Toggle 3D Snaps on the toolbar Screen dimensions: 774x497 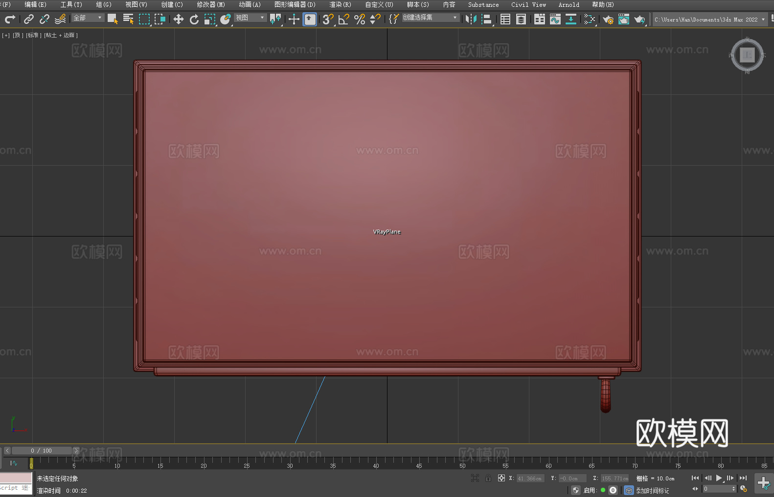pos(328,19)
